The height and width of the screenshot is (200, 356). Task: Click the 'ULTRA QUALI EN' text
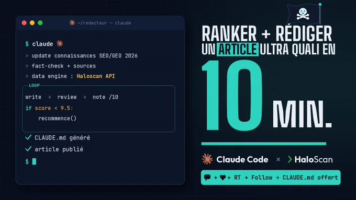(298, 50)
